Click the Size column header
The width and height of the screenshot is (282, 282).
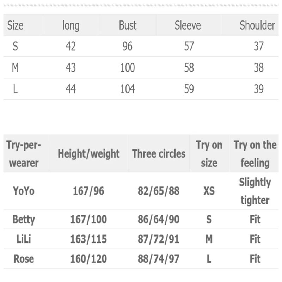coord(16,25)
